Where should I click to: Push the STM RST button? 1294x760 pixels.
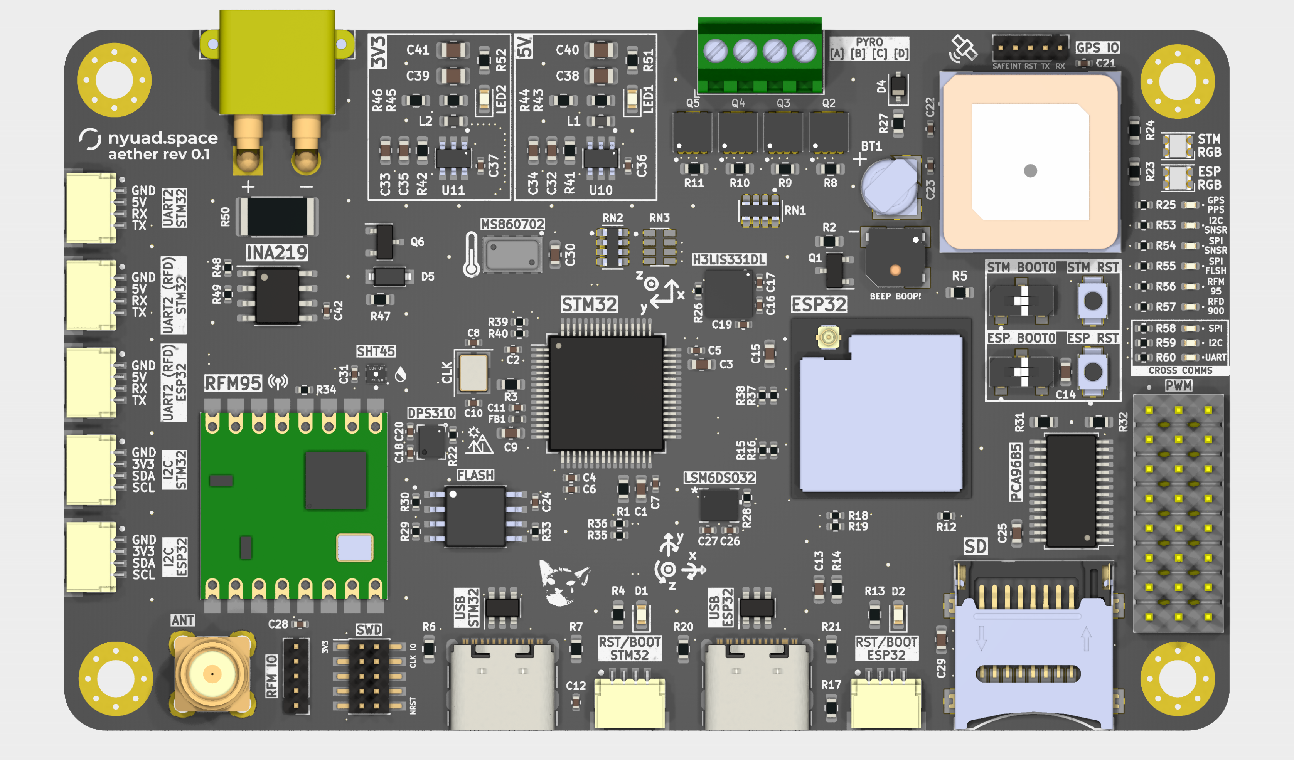click(1093, 301)
